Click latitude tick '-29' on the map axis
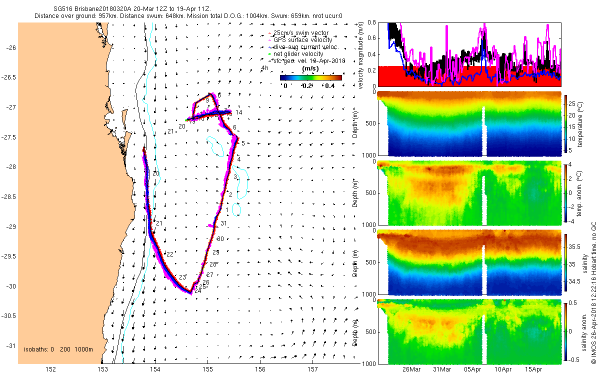This screenshot has width=600, height=375. coord(11,226)
